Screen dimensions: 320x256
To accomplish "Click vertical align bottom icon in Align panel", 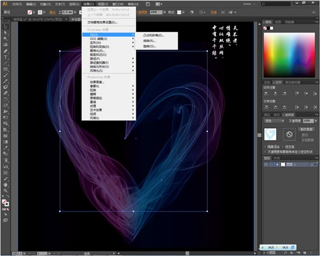I will click(x=315, y=93).
